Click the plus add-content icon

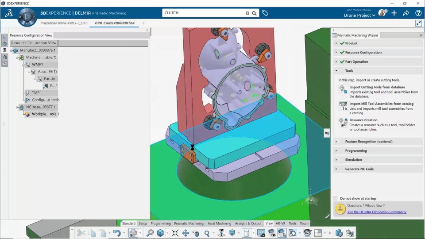394,13
